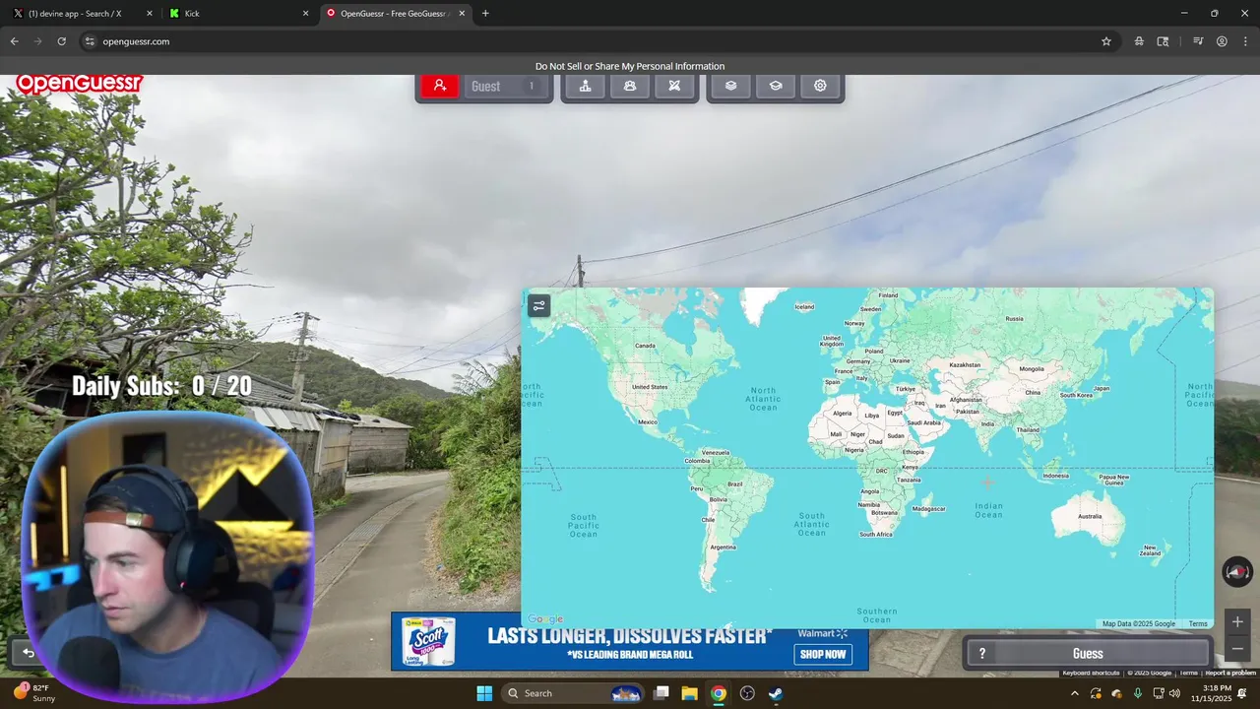The image size is (1260, 709).
Task: Open site information icon in address bar
Action: tap(89, 41)
